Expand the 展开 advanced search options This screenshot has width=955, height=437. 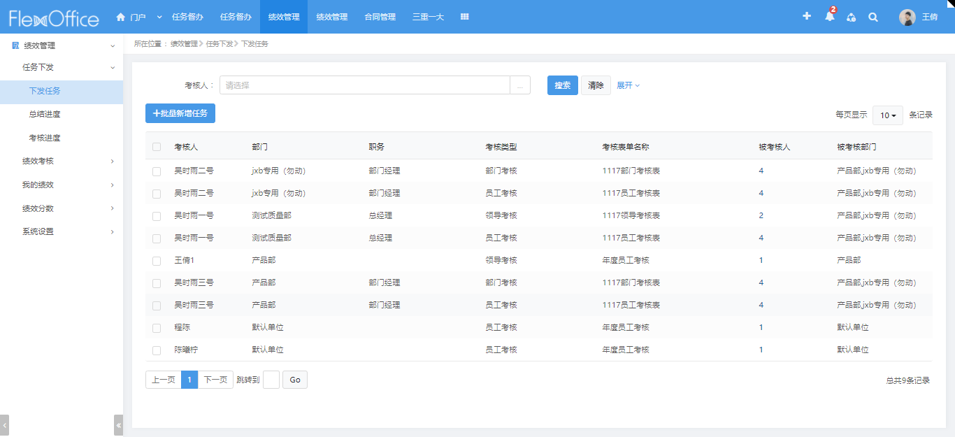627,85
